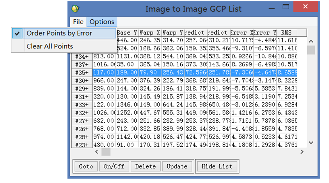Screen dimensions: 329x183
Task: Click Base Y cell 712.00
Action: tap(127, 129)
